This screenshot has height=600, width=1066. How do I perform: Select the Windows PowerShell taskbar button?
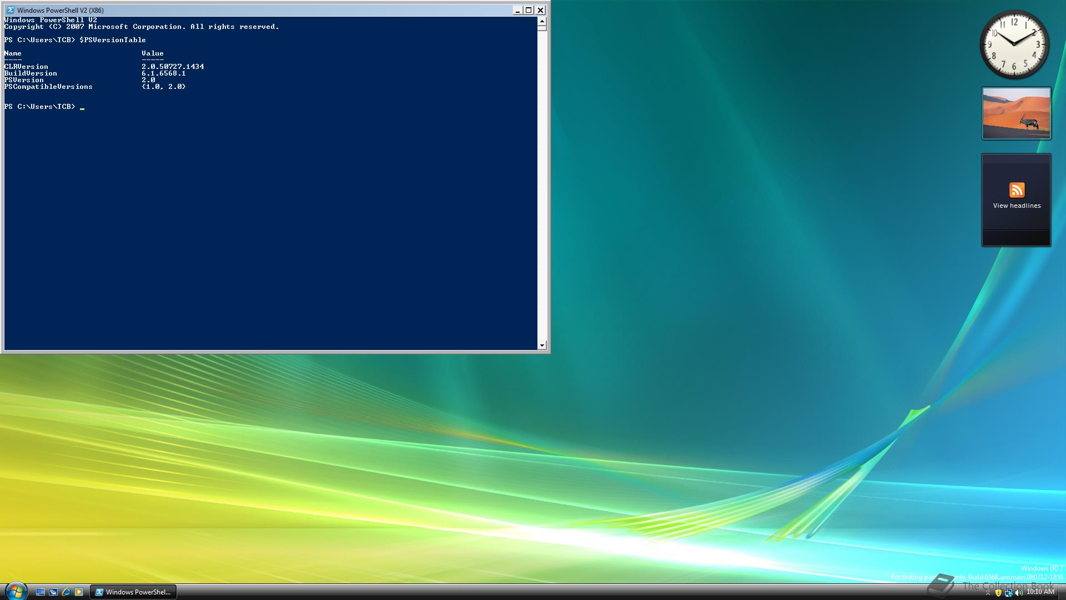(133, 592)
